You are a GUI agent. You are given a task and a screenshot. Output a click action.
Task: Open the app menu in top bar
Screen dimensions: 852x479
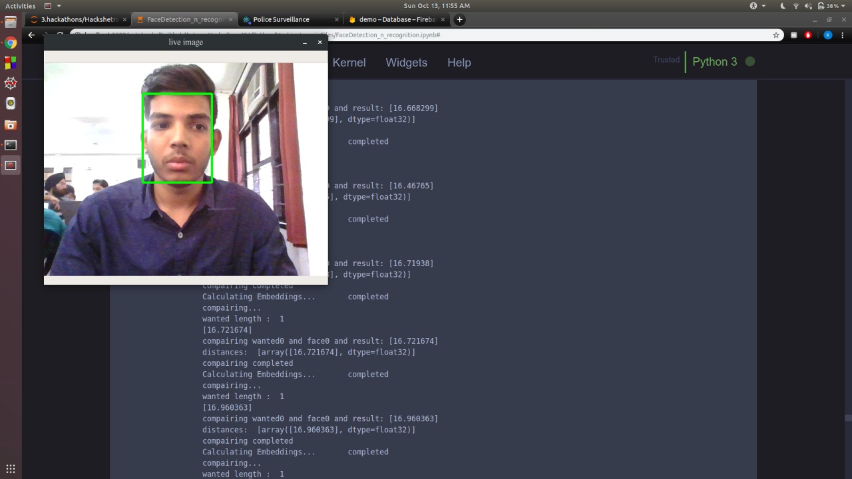tap(53, 5)
